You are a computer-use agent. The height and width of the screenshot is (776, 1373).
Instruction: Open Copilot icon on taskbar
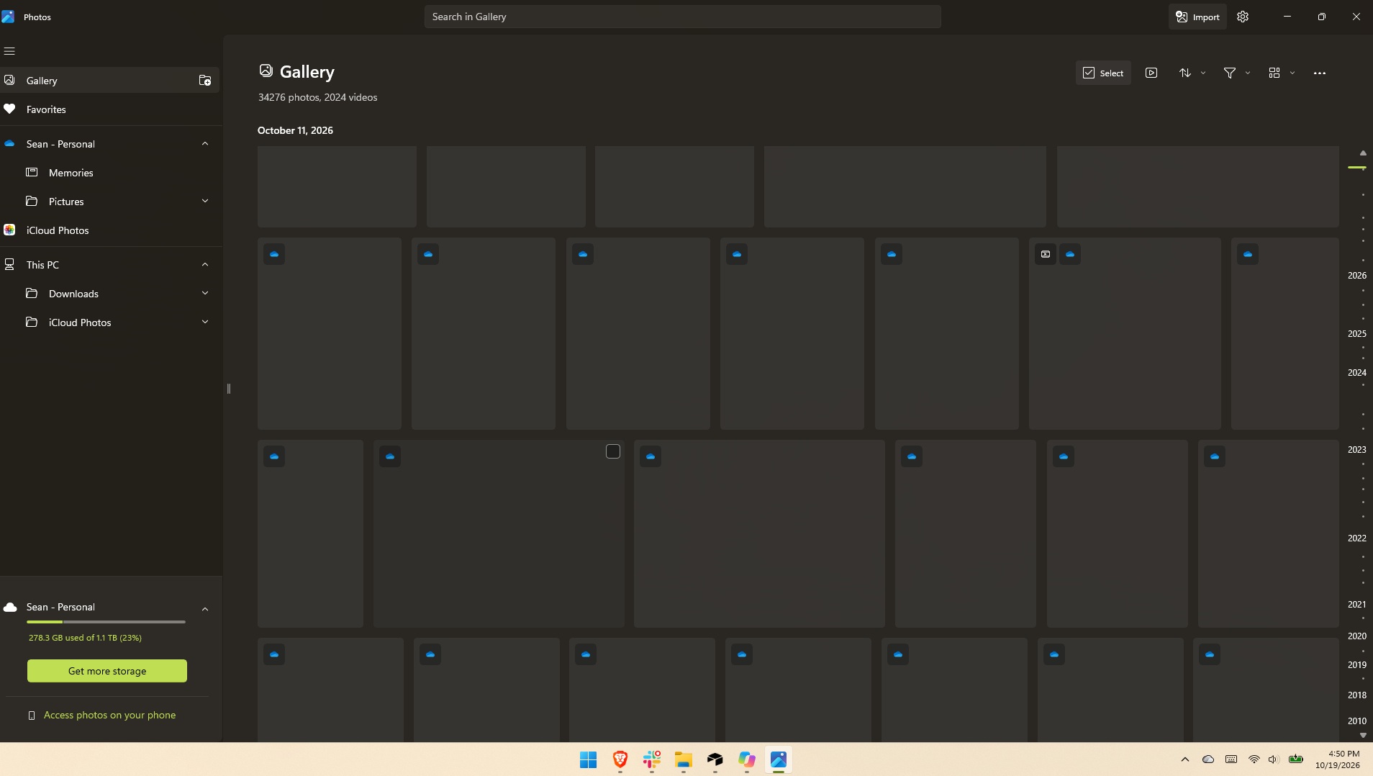tap(746, 759)
